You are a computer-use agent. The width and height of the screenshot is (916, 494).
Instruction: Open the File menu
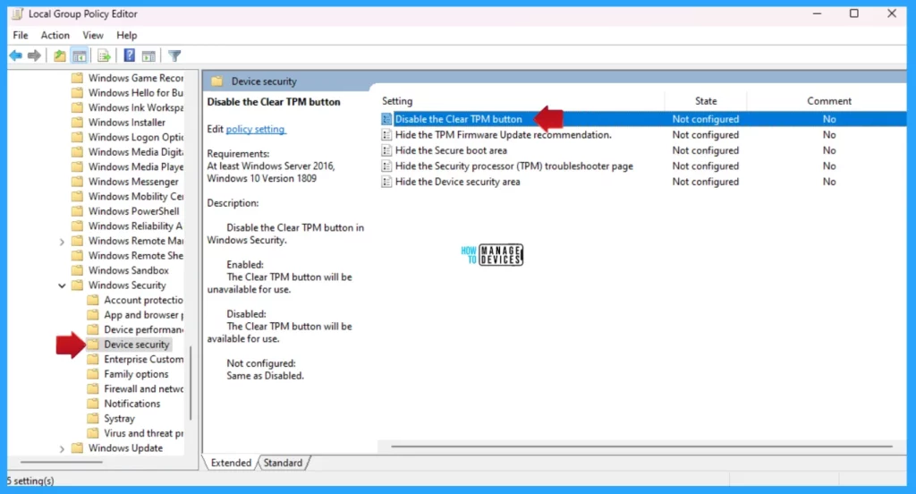click(x=21, y=35)
